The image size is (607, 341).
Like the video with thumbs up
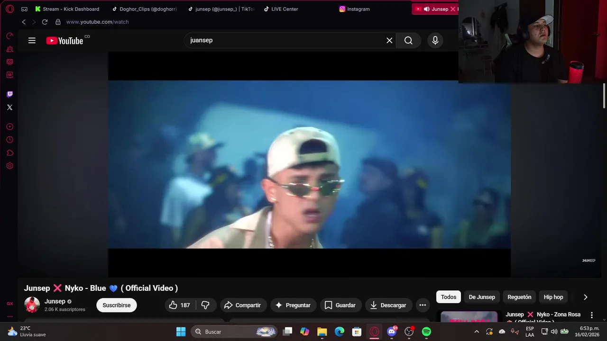[180, 305]
